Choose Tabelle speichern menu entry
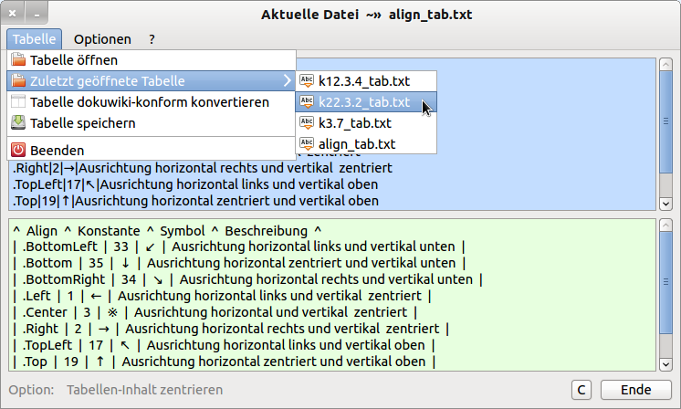The width and height of the screenshot is (681, 409). coord(82,123)
